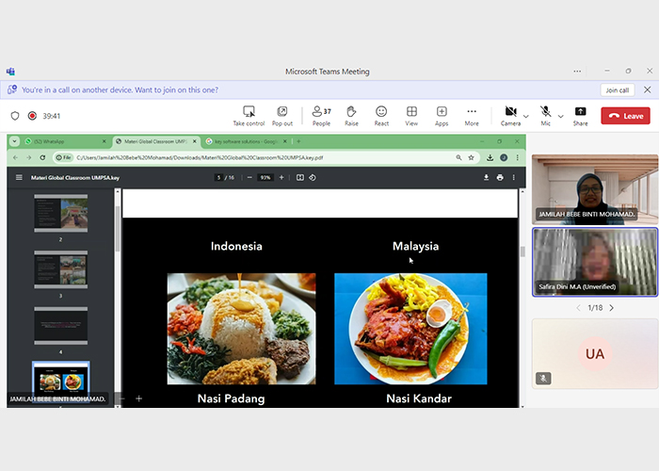Click the Nasi Kandar food image
Image resolution: width=659 pixels, height=471 pixels.
coord(410,329)
